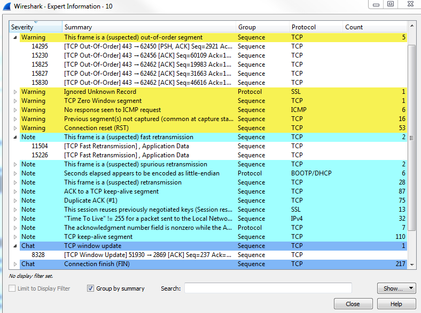Image resolution: width=421 pixels, height=313 pixels.
Task: Open the Show... dropdown button
Action: pyautogui.click(x=396, y=288)
